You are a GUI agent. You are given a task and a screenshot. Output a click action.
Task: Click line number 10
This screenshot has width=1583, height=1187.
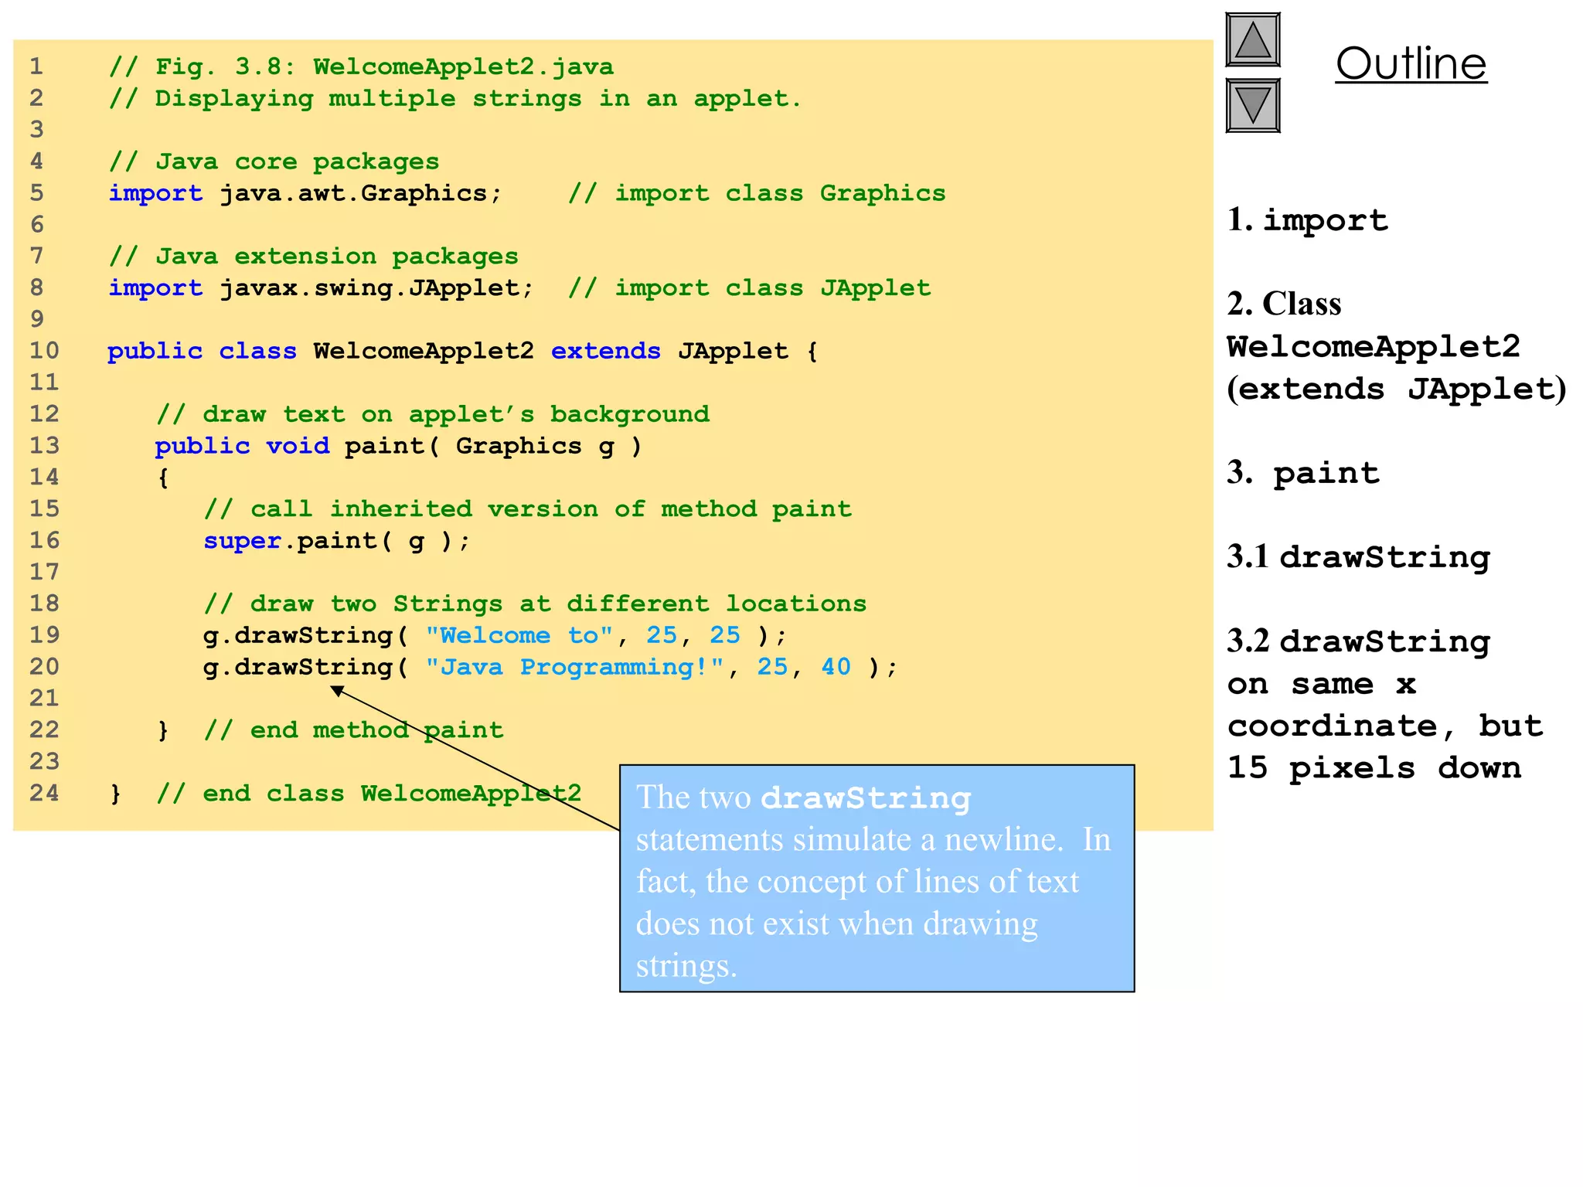44,352
